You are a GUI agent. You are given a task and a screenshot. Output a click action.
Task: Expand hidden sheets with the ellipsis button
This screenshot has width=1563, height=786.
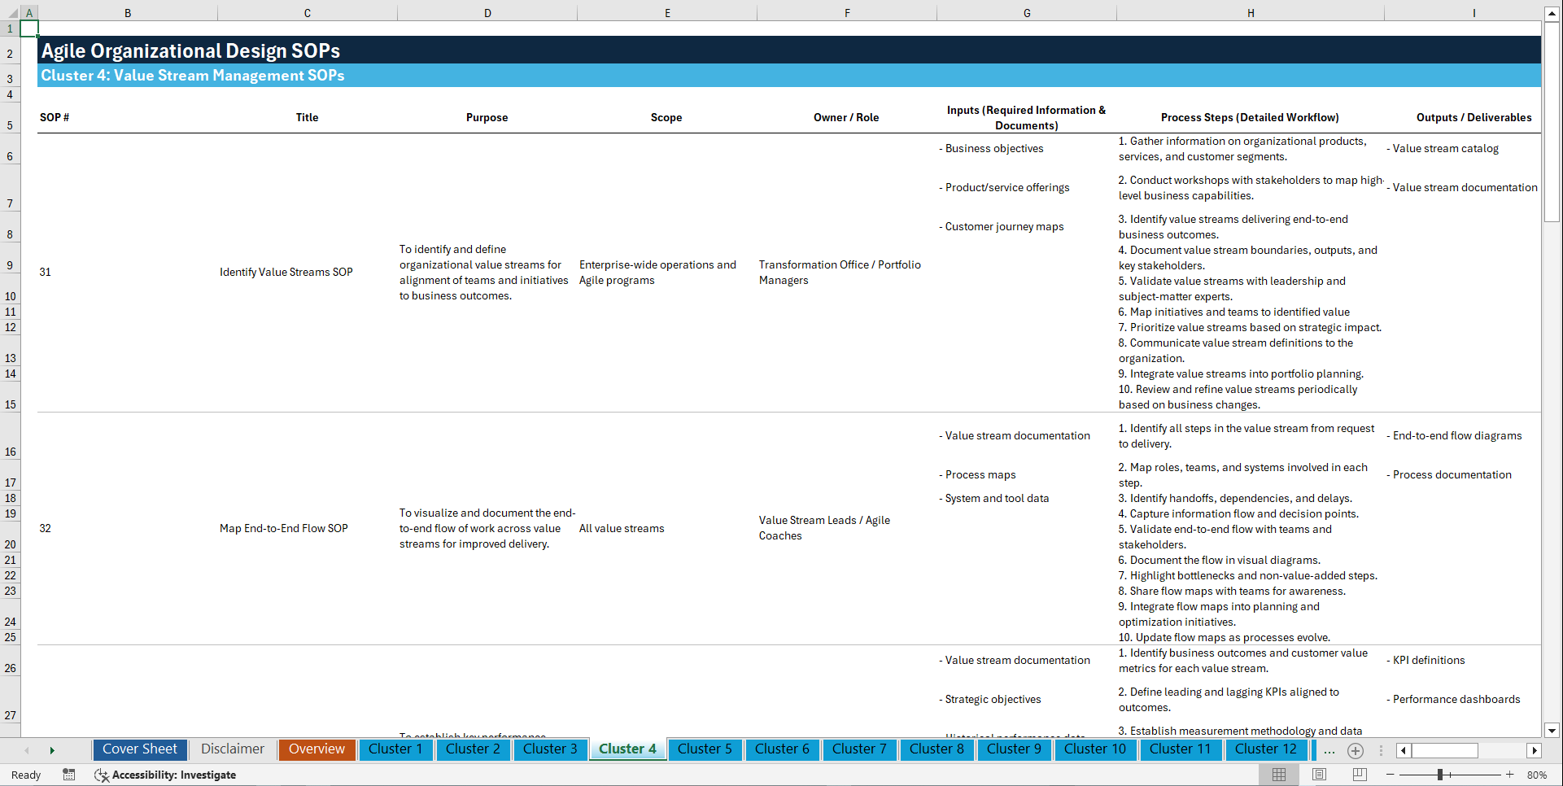(x=1329, y=751)
